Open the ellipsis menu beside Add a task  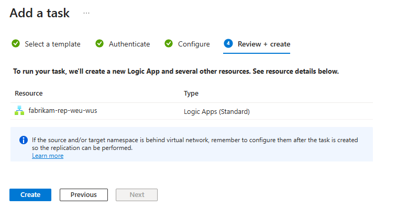coord(86,14)
